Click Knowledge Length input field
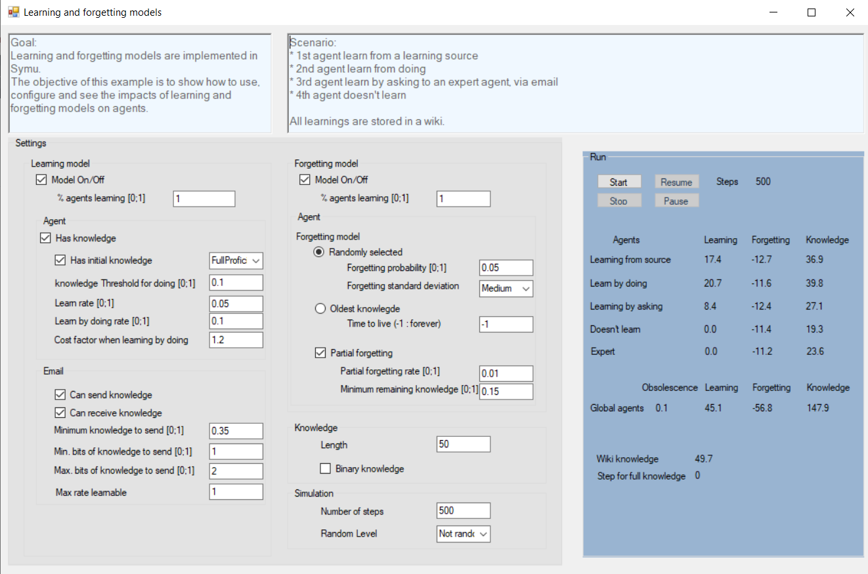The height and width of the screenshot is (574, 868). (464, 444)
